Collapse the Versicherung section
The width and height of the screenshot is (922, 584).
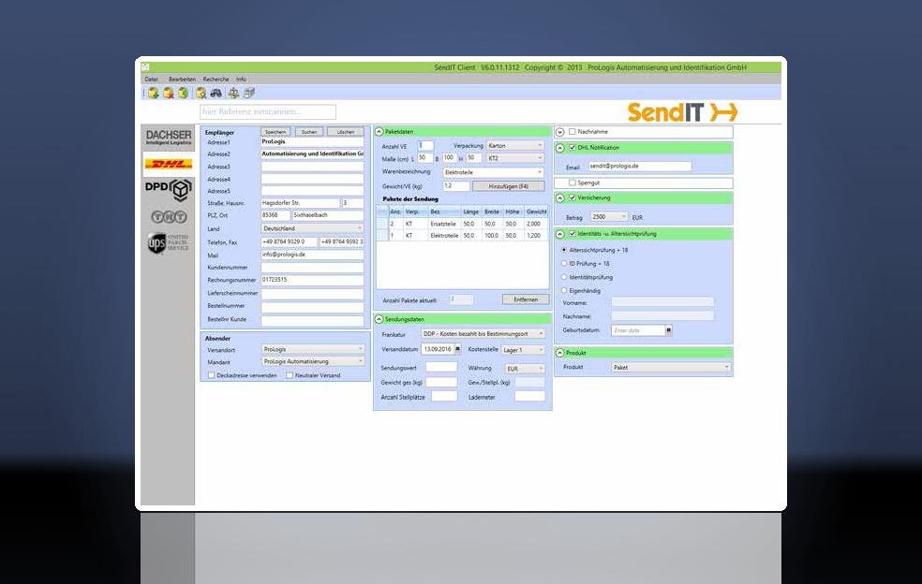pyautogui.click(x=559, y=198)
